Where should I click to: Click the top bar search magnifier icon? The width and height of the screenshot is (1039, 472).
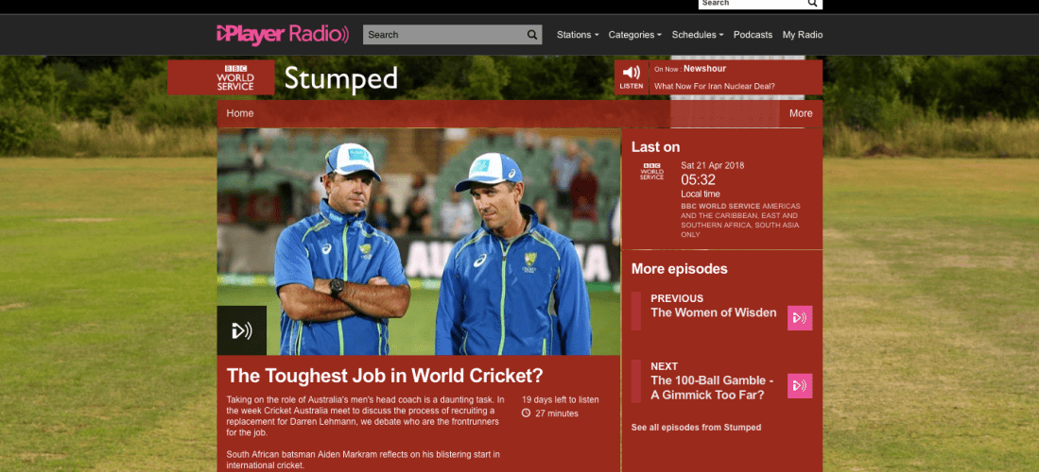pyautogui.click(x=812, y=4)
